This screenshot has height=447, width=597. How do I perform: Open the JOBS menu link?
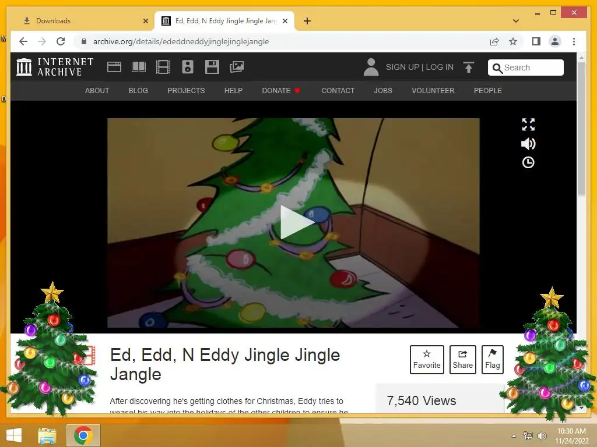tap(383, 91)
